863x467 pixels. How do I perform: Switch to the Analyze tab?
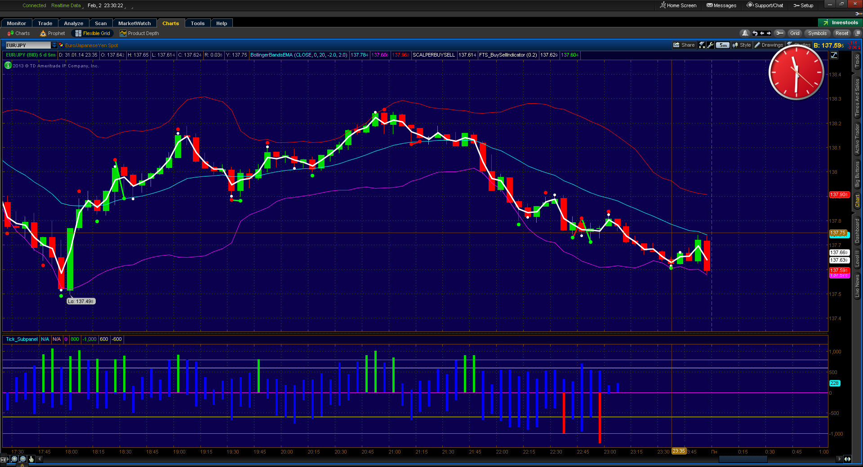pyautogui.click(x=73, y=23)
